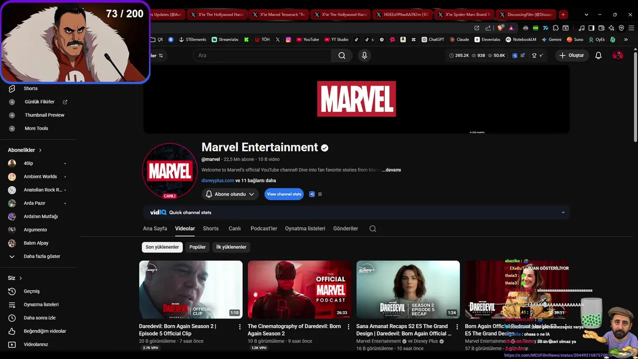
Task: Open Videolarınız in the sidebar
Action: point(36,345)
